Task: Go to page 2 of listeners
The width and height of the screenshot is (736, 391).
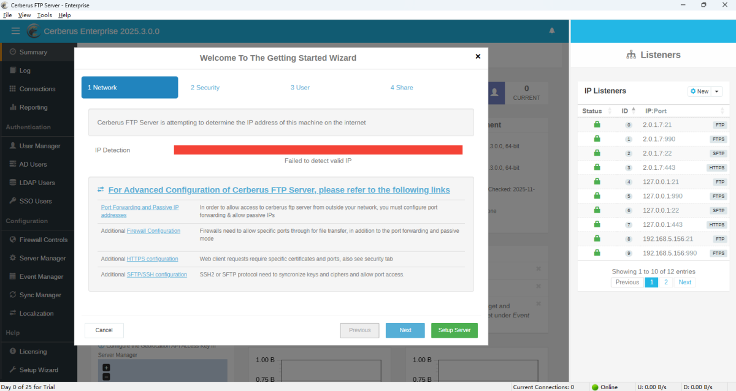Action: point(665,282)
